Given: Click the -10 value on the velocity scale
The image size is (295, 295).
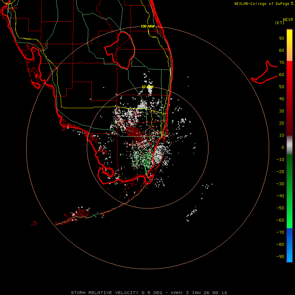Looking at the screenshot, I should click(x=280, y=160).
